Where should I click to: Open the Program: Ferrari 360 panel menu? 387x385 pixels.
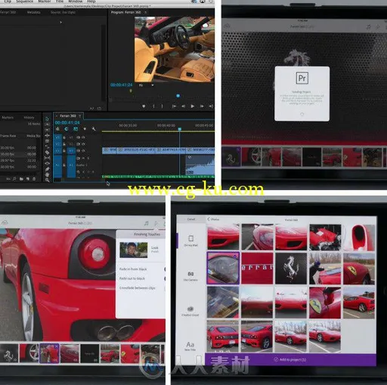[145, 12]
